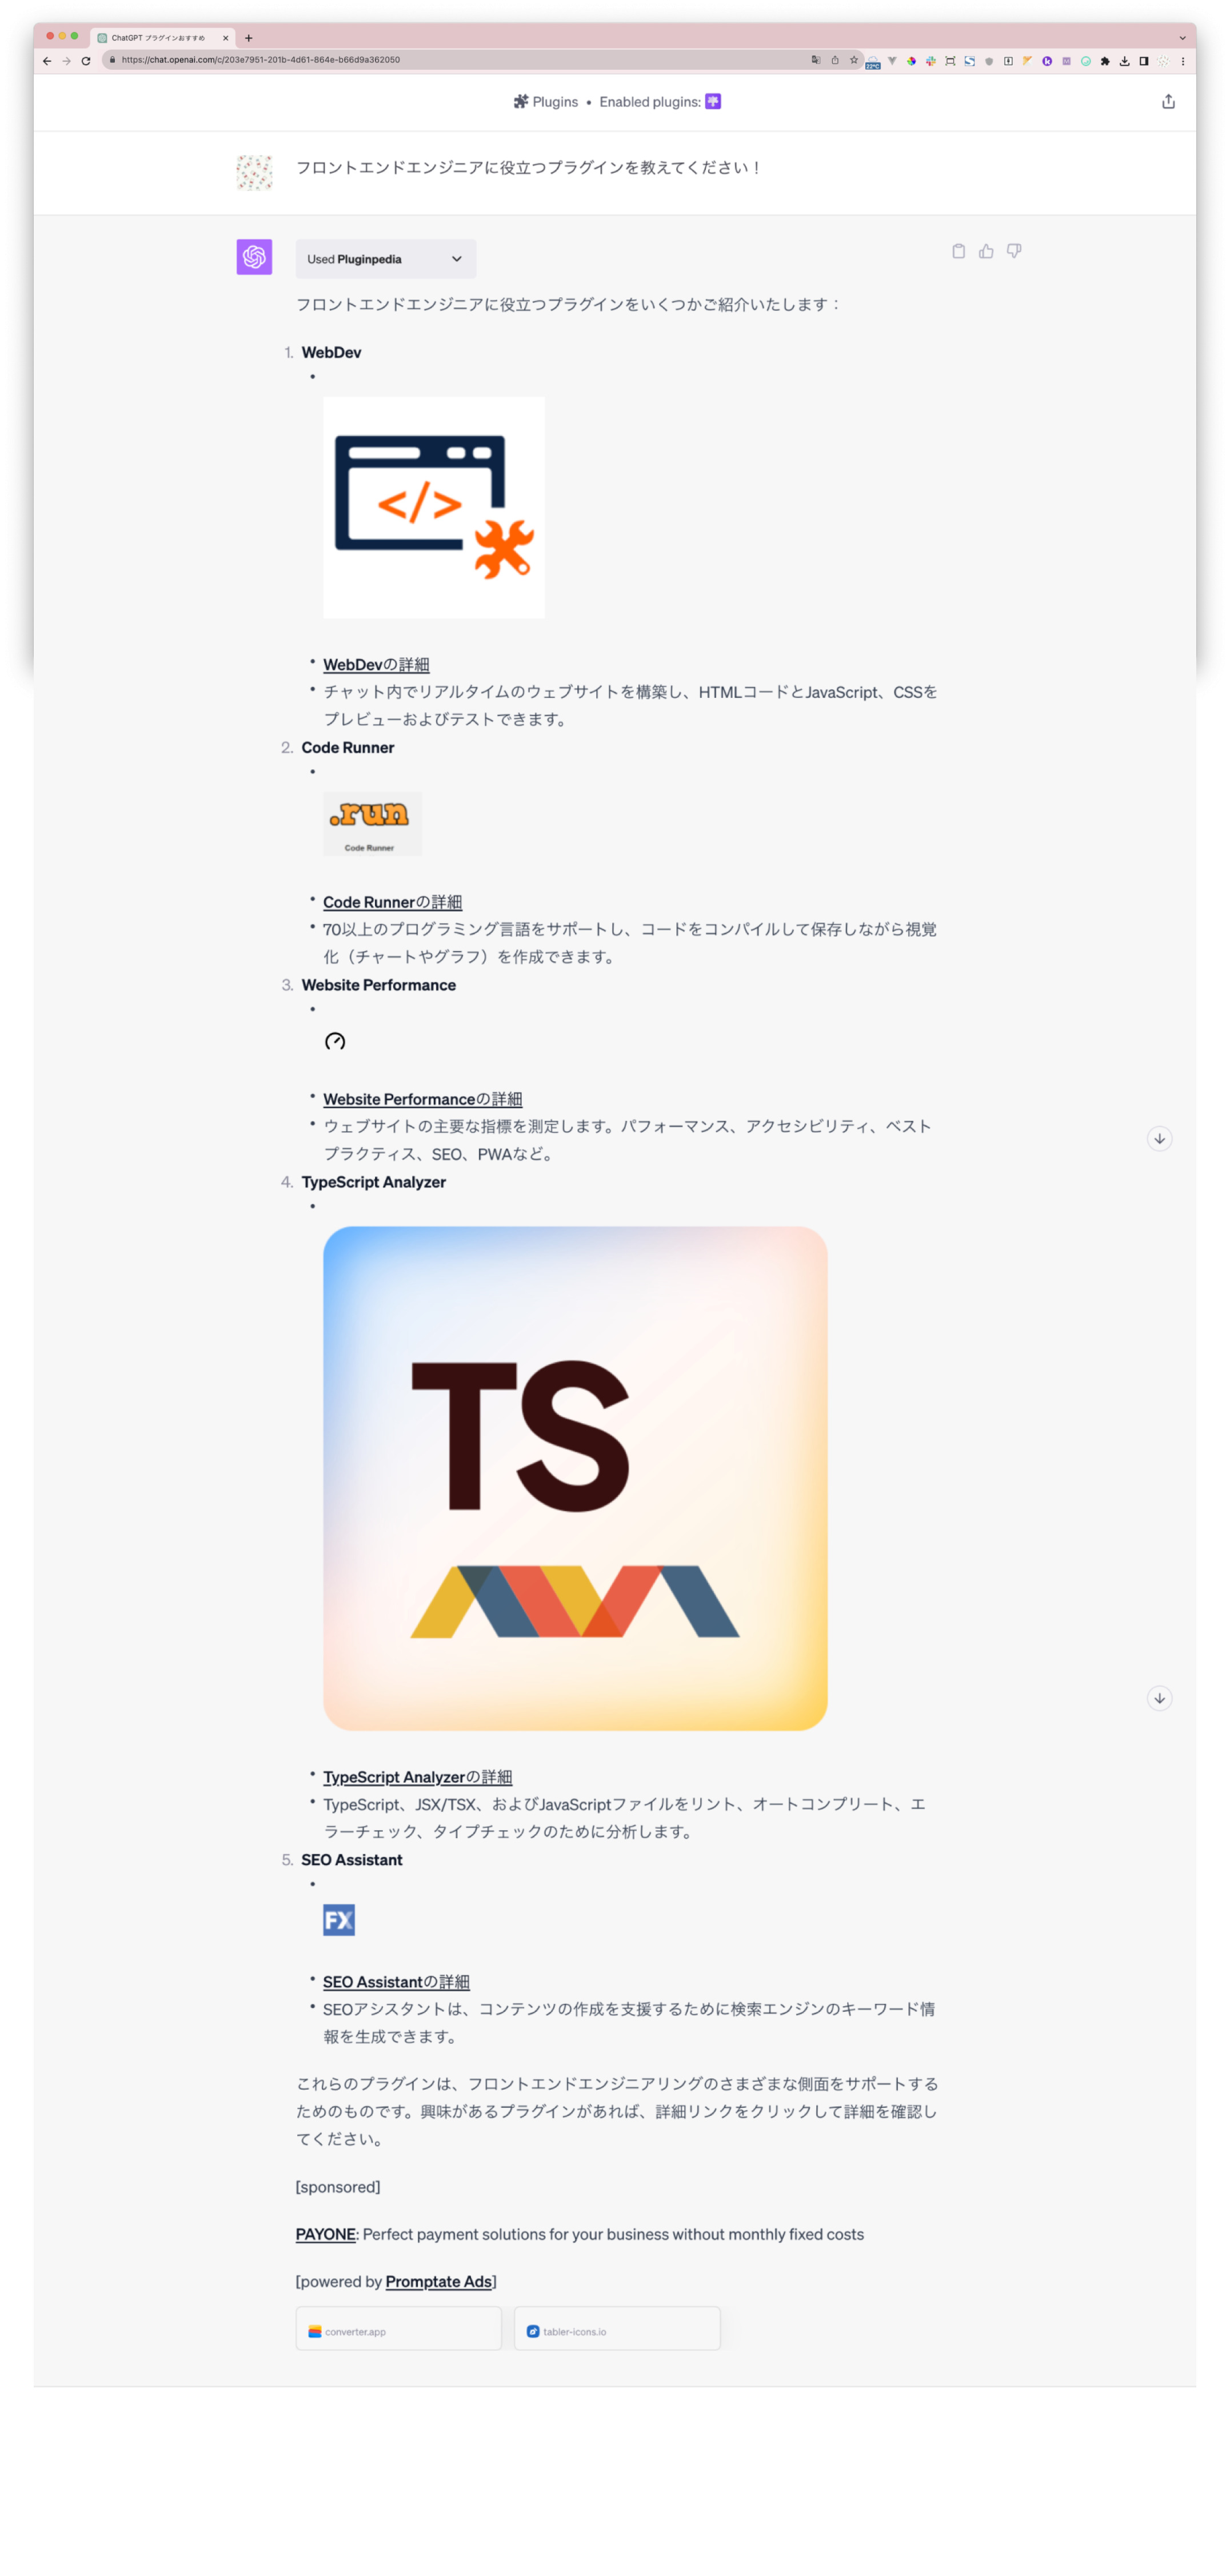Screen dimensions: 1230x2576
Task: Copy the response with clipboard icon
Action: point(958,251)
